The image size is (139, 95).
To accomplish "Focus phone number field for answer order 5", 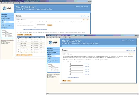I will pyautogui.click(x=77, y=74).
